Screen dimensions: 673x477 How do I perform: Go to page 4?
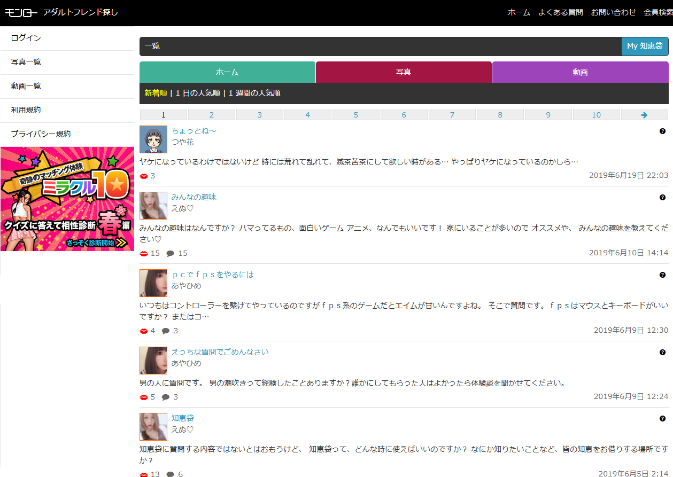pos(308,115)
